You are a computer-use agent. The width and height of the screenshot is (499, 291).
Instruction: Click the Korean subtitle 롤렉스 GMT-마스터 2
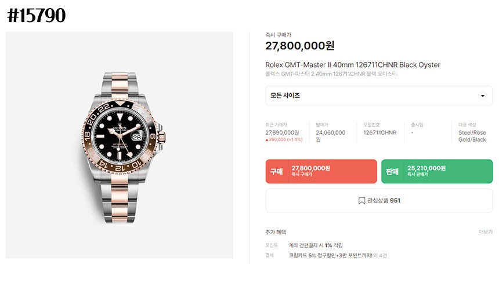click(x=331, y=74)
